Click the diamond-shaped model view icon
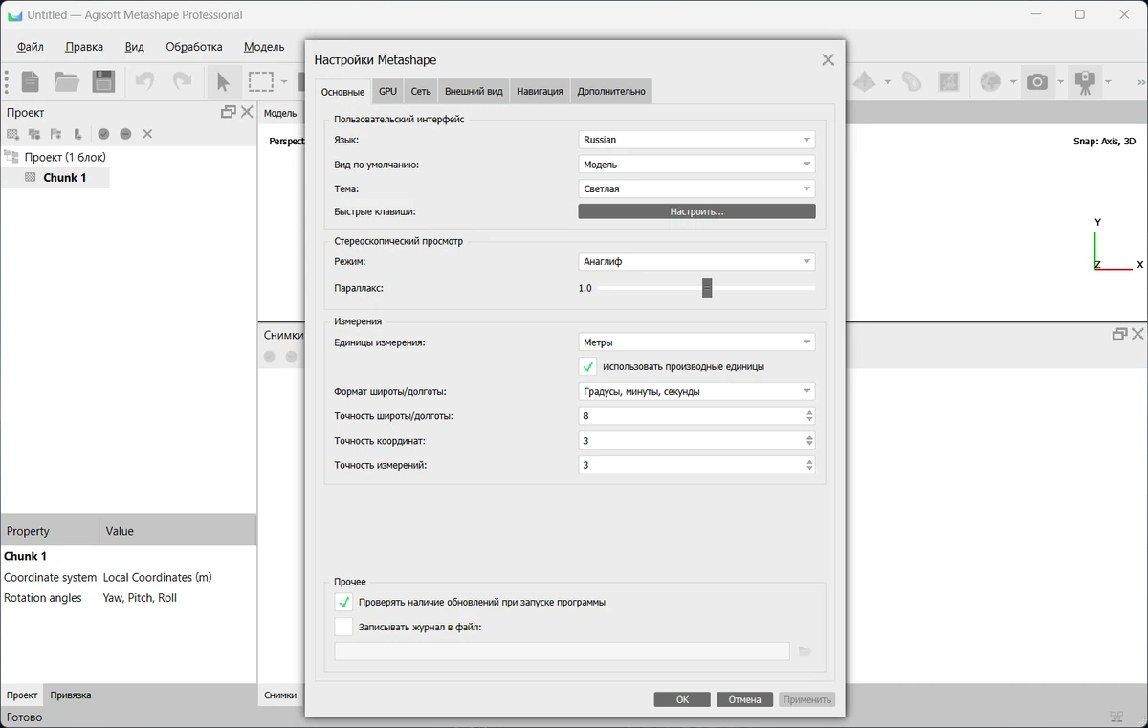This screenshot has width=1148, height=728. pyautogui.click(x=864, y=82)
